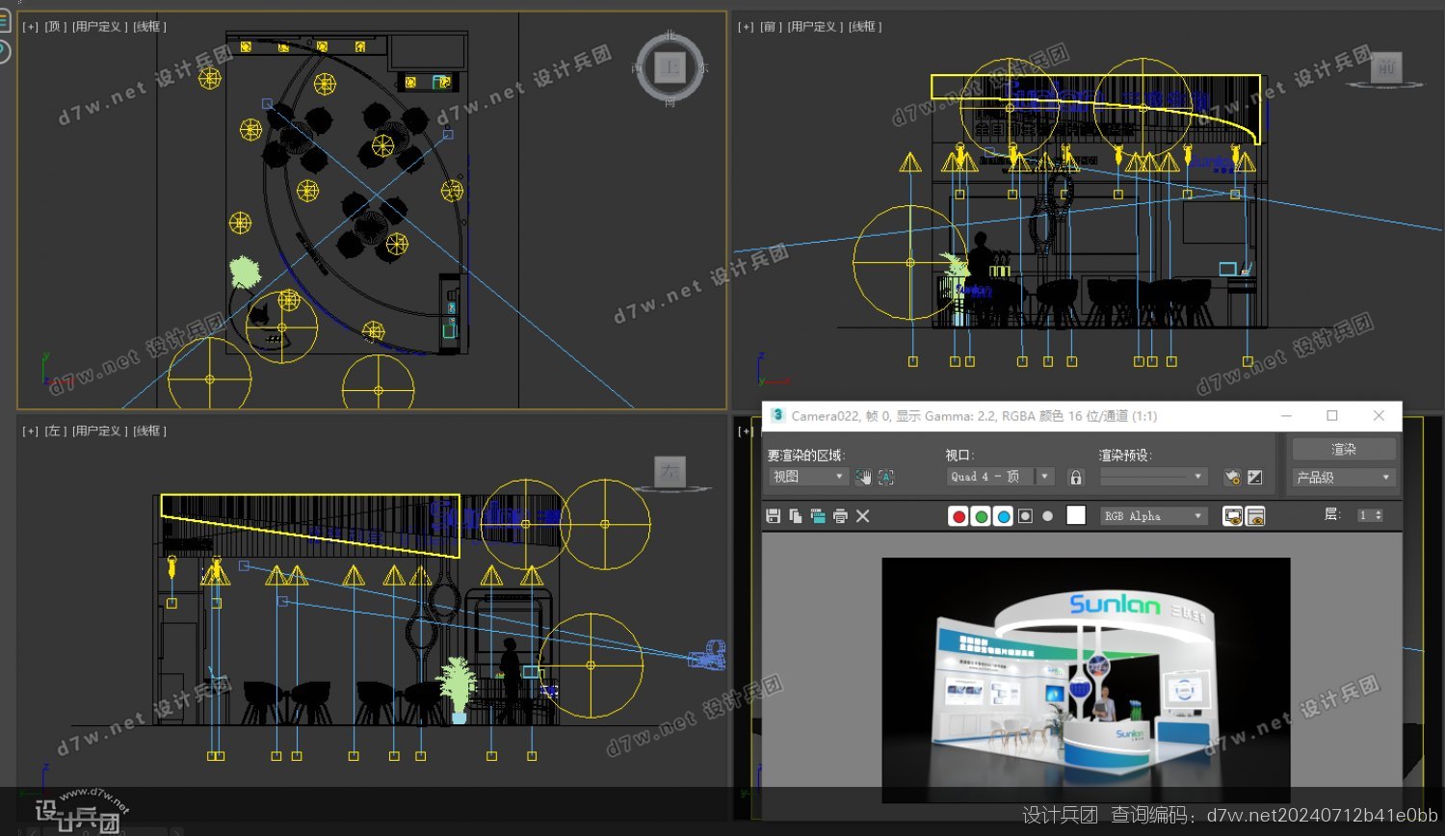Click the edit region hand icon
1445x836 pixels.
point(863,477)
